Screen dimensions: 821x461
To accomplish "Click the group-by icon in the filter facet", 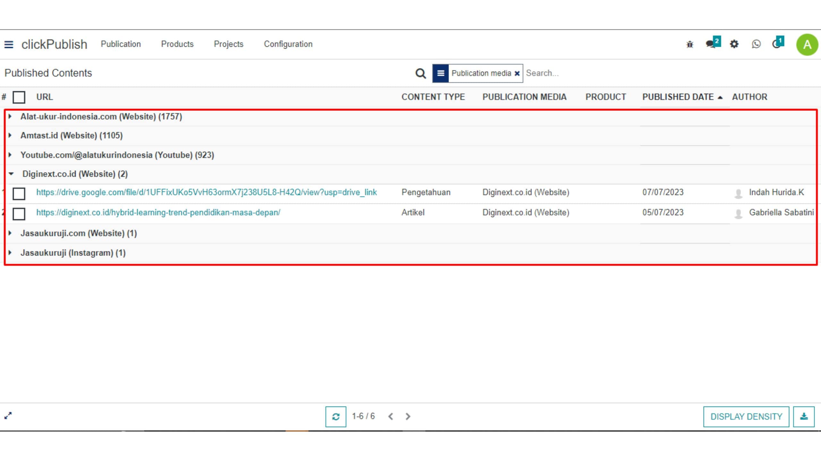I will point(441,73).
